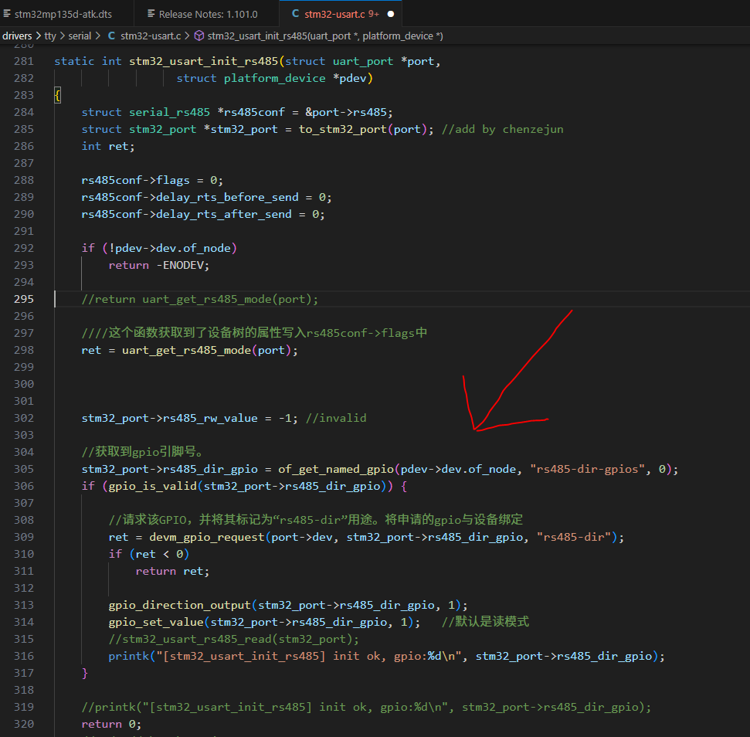Click to_stm32_port call on line 285
The image size is (750, 737).
(342, 129)
